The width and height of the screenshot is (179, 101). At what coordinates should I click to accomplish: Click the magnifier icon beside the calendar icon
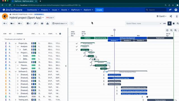178,24
